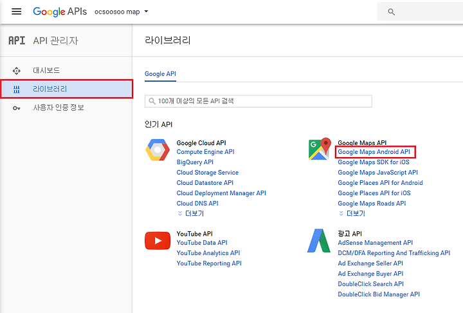
Task: Select 라이브러리 in the sidebar
Action: pyautogui.click(x=66, y=89)
